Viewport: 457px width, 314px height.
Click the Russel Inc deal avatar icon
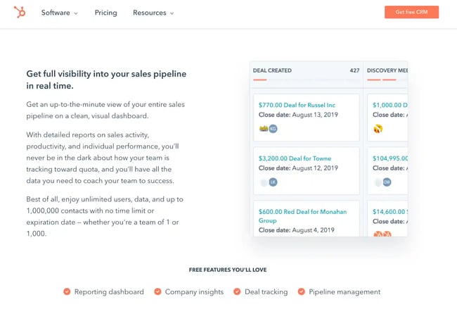[264, 129]
